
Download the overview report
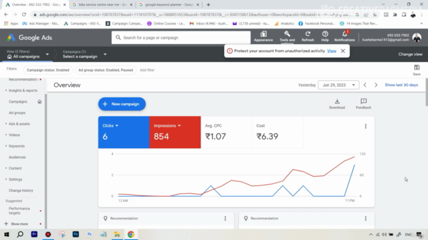(337, 104)
